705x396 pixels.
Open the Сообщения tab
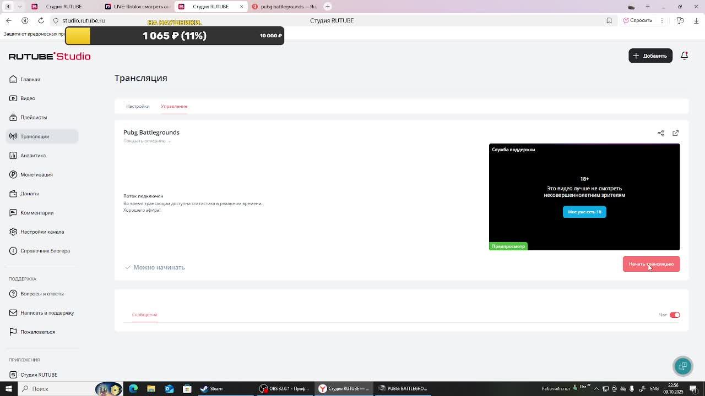point(144,315)
